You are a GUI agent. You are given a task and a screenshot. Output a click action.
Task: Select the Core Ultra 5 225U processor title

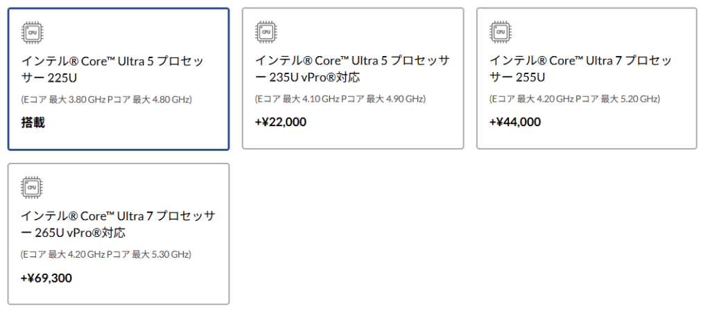[x=112, y=69]
